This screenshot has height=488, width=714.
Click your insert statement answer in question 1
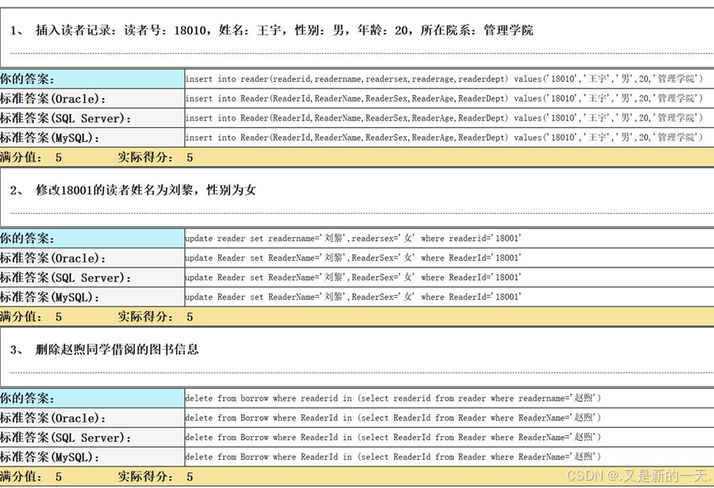444,78
